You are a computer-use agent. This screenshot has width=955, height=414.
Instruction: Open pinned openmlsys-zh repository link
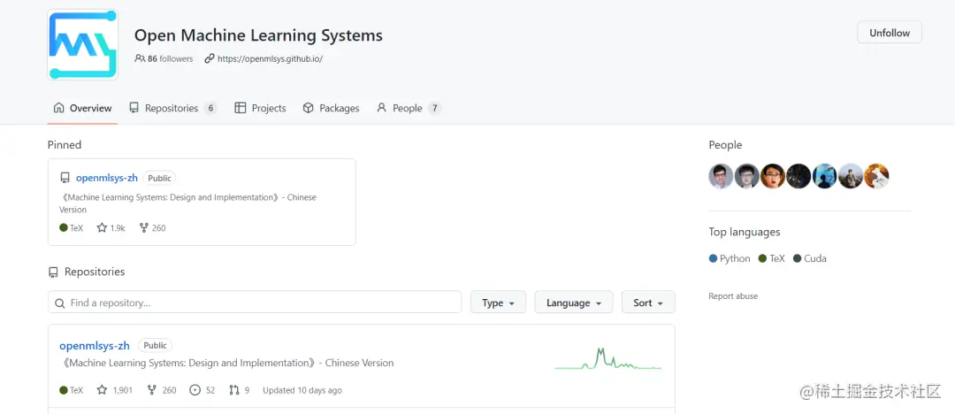107,178
